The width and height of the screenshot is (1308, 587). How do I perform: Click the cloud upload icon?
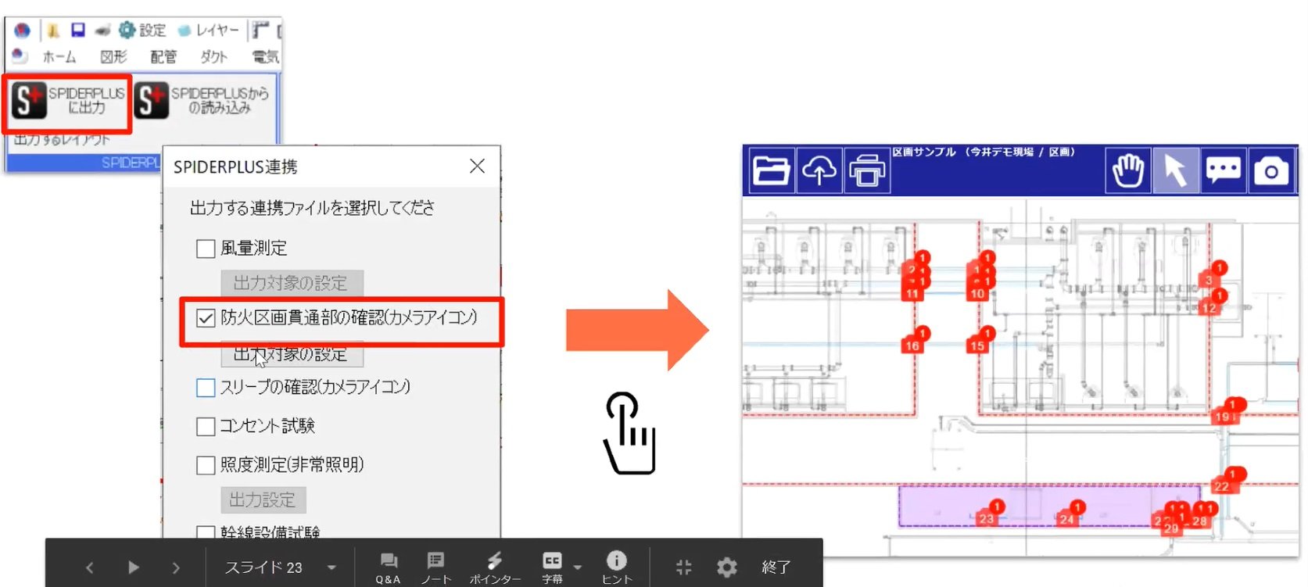click(x=819, y=170)
